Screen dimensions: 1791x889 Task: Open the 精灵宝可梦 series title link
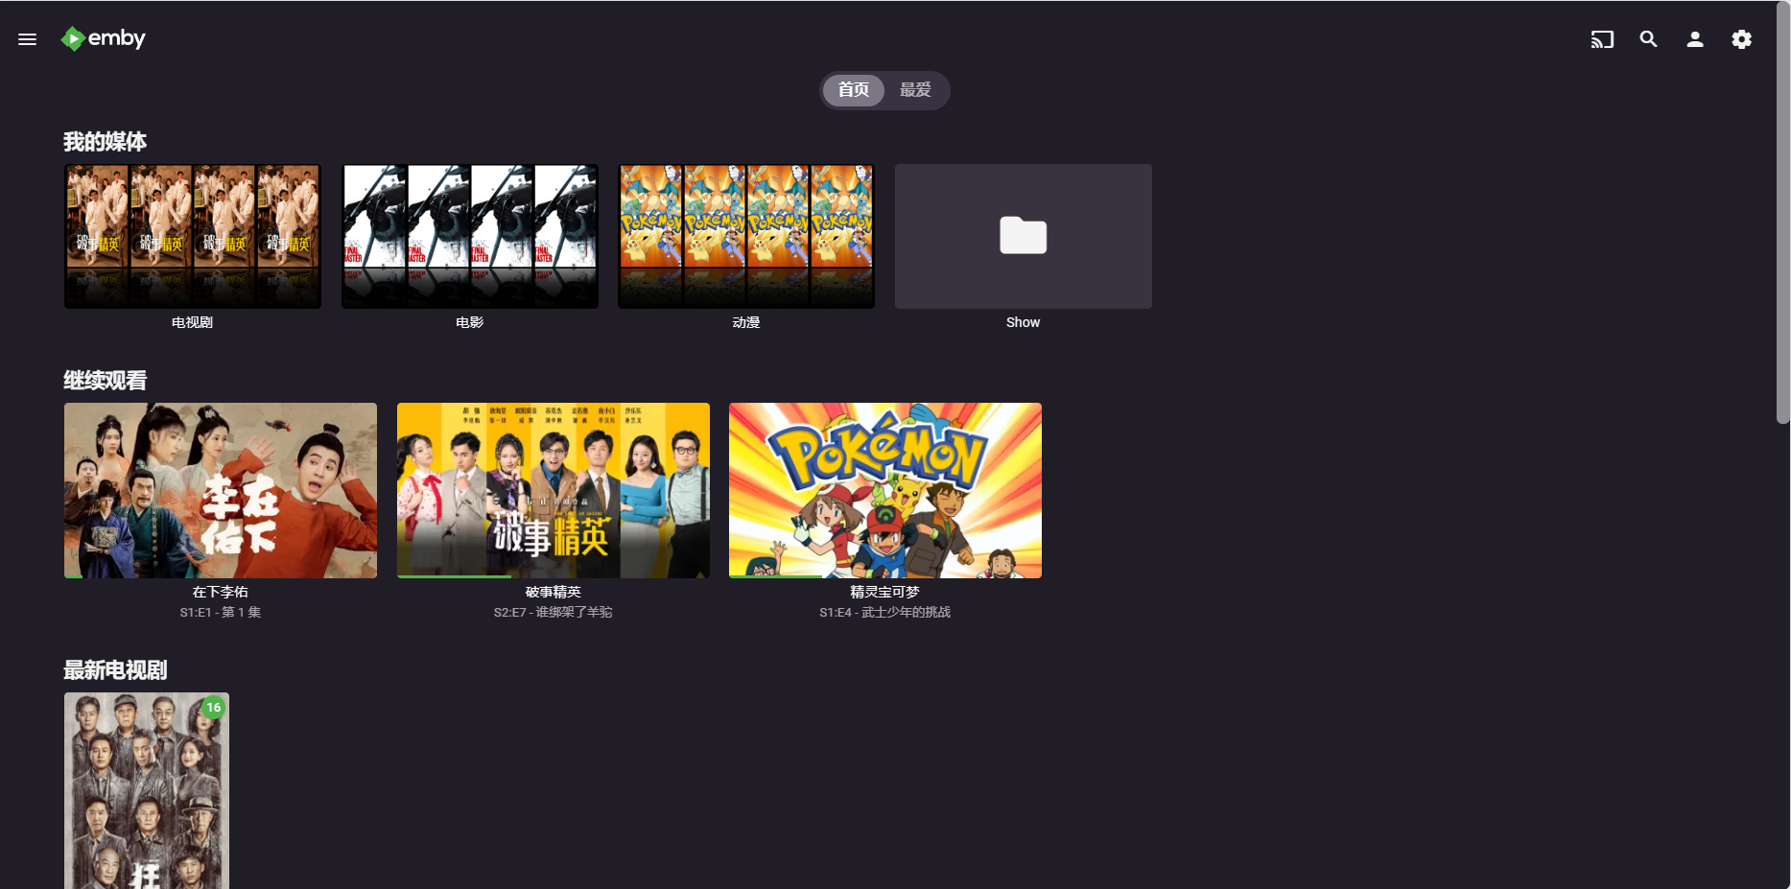(x=884, y=592)
